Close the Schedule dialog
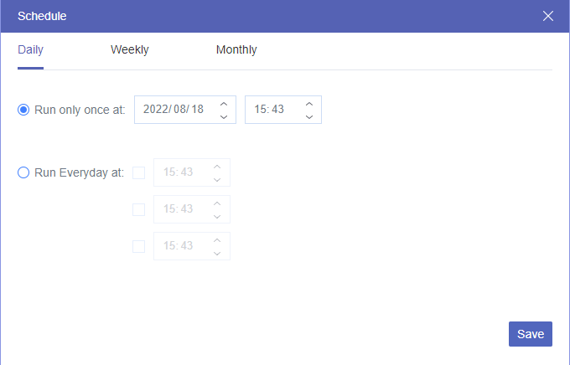 coord(548,16)
